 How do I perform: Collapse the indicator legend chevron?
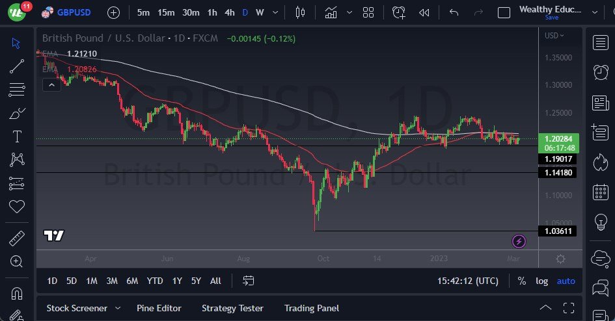tap(50, 84)
